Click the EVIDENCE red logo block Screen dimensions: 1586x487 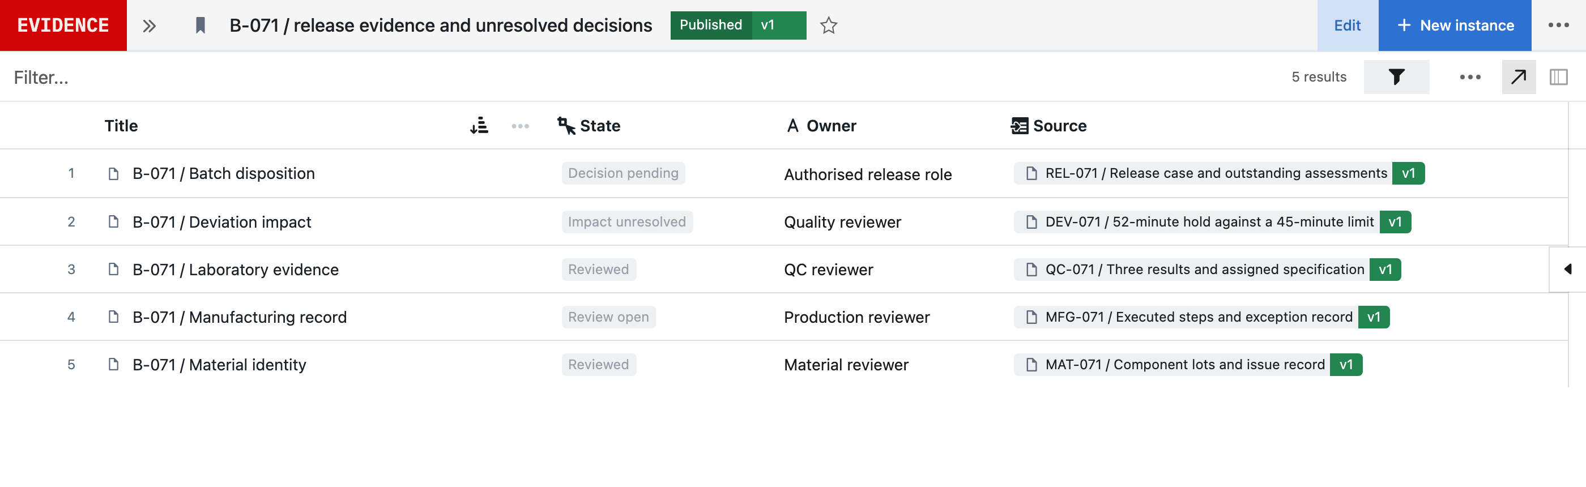point(63,25)
